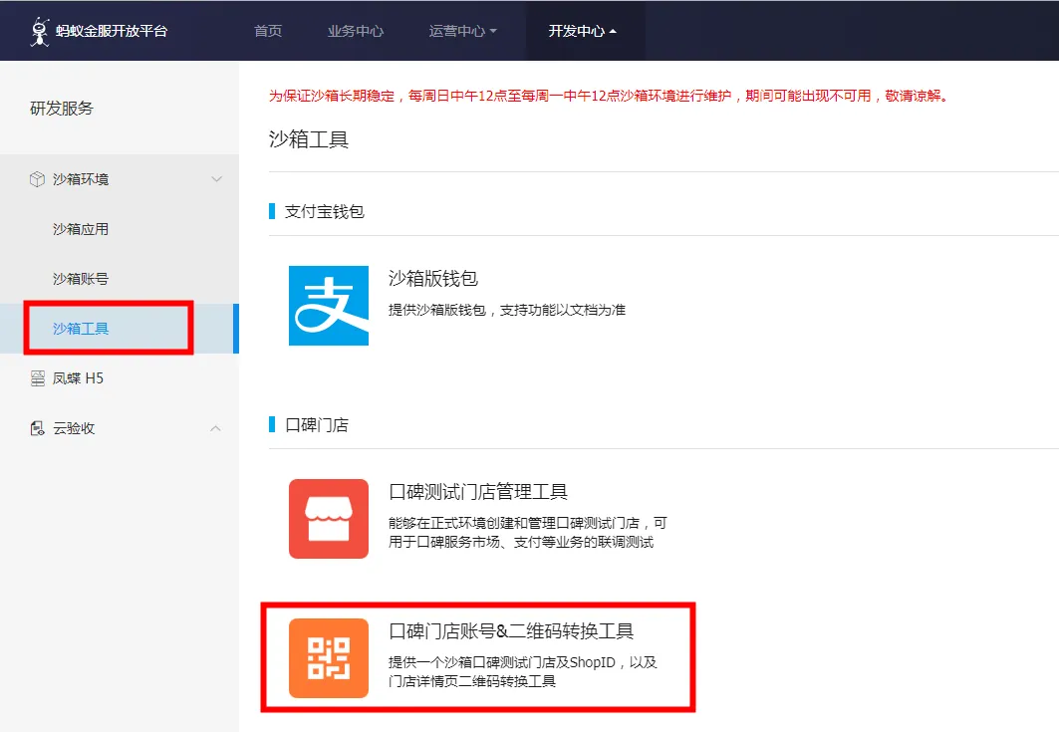Click the 沙箱环境 cube icon
Screen dimensions: 1059x732
[37, 179]
